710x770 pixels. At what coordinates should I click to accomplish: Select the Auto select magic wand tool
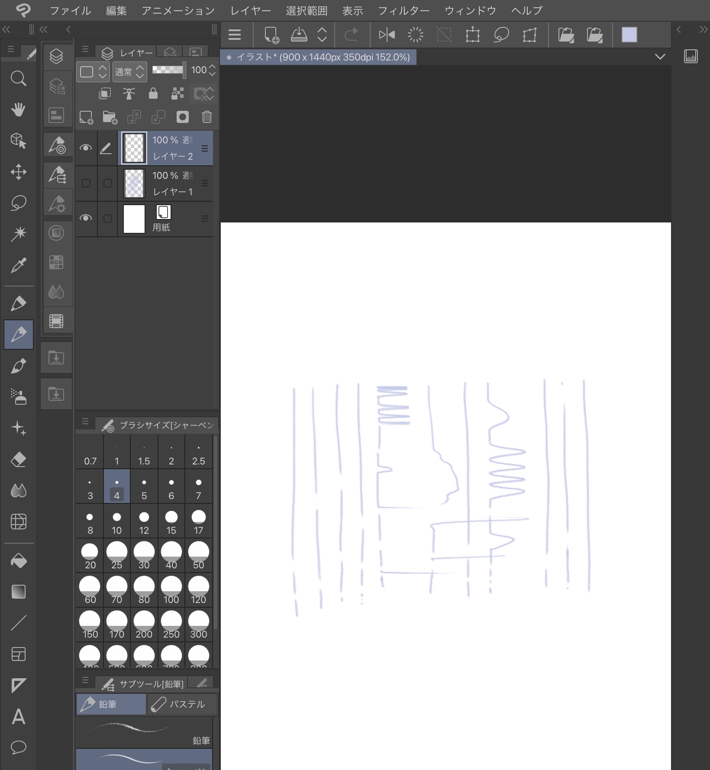18,234
